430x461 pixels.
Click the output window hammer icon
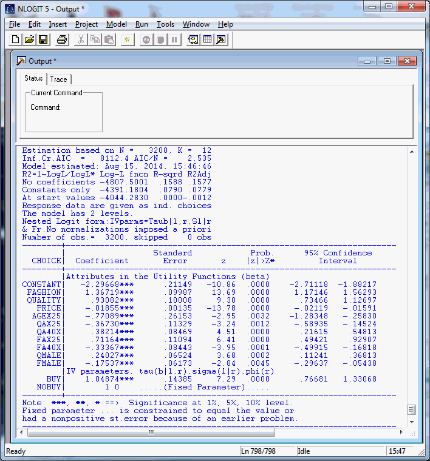pos(221,39)
